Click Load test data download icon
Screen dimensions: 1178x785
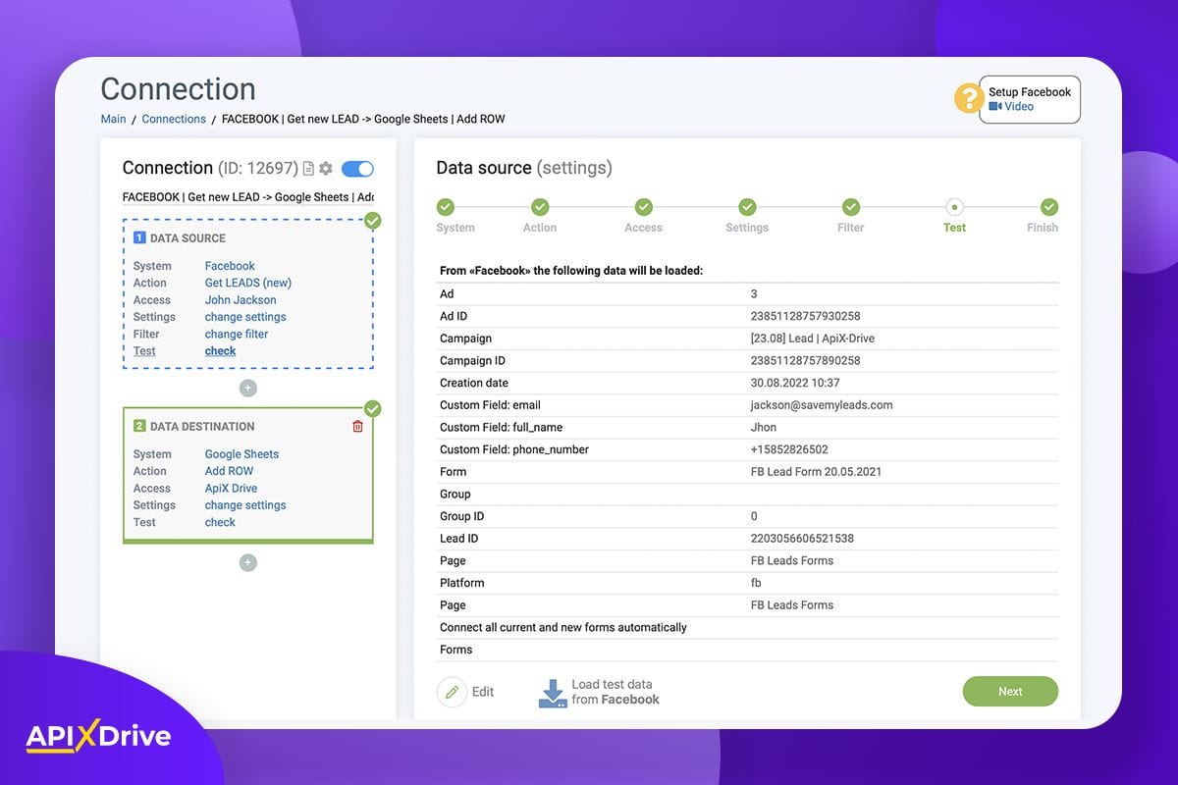[553, 693]
